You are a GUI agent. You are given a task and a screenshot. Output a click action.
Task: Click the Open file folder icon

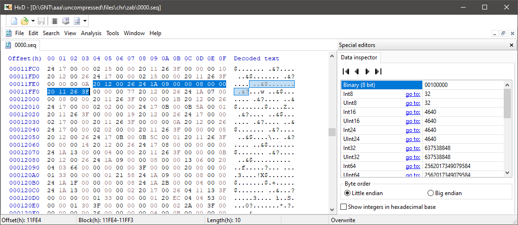tap(24, 21)
